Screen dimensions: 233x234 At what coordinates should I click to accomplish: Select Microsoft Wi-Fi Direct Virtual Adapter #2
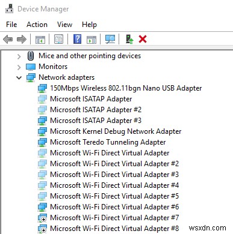[114, 164]
